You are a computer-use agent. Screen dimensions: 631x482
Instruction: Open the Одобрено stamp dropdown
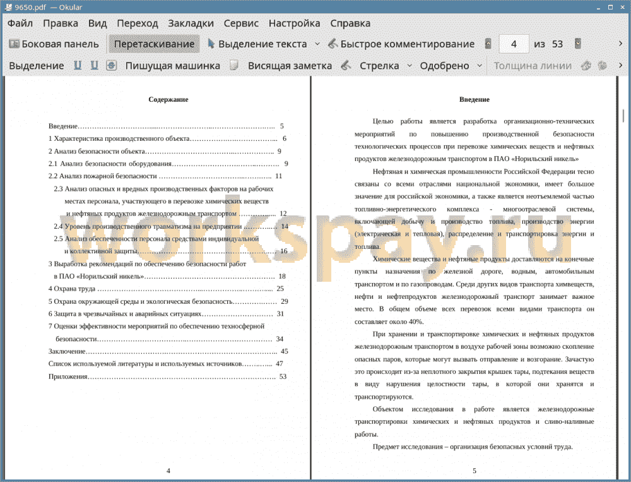[x=480, y=66]
